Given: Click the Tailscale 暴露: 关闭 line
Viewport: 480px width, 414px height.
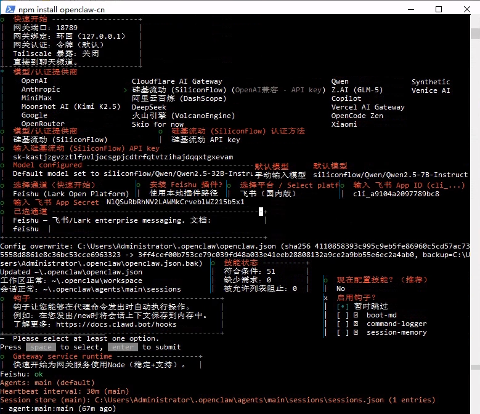Looking at the screenshot, I should coord(56,54).
